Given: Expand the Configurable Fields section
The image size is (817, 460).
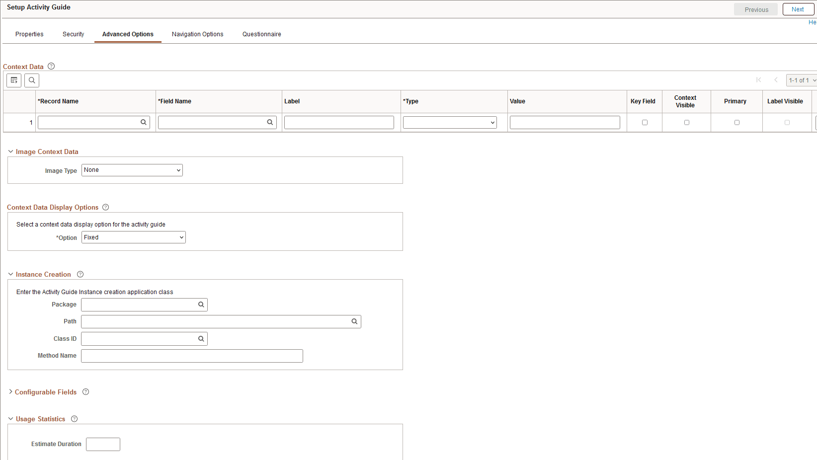Looking at the screenshot, I should click(x=10, y=392).
